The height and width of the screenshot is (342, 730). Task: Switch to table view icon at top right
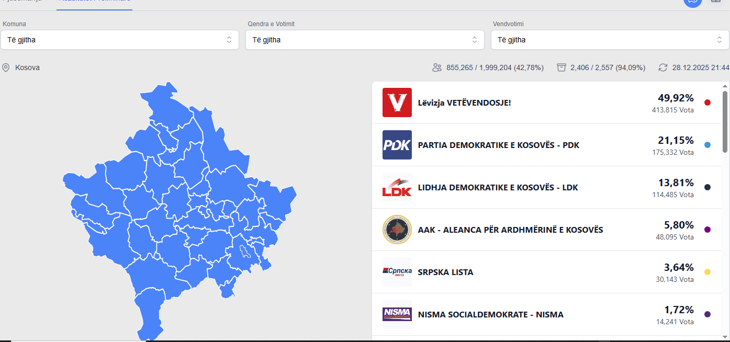(x=715, y=2)
